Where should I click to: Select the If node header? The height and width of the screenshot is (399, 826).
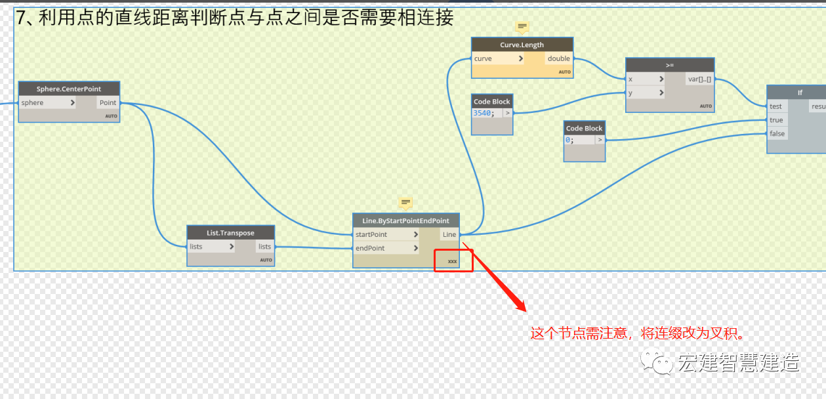click(x=796, y=93)
